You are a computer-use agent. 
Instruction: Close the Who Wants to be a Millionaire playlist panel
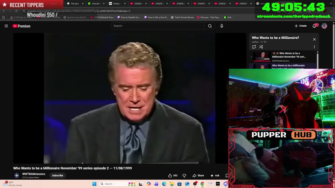(x=314, y=39)
